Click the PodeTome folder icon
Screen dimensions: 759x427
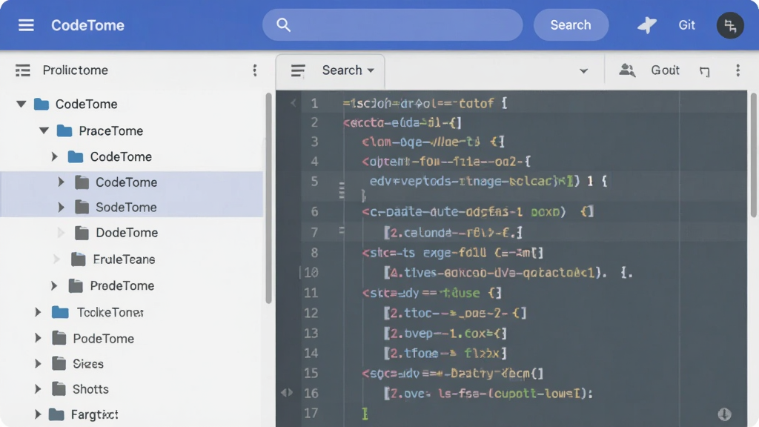tap(59, 338)
